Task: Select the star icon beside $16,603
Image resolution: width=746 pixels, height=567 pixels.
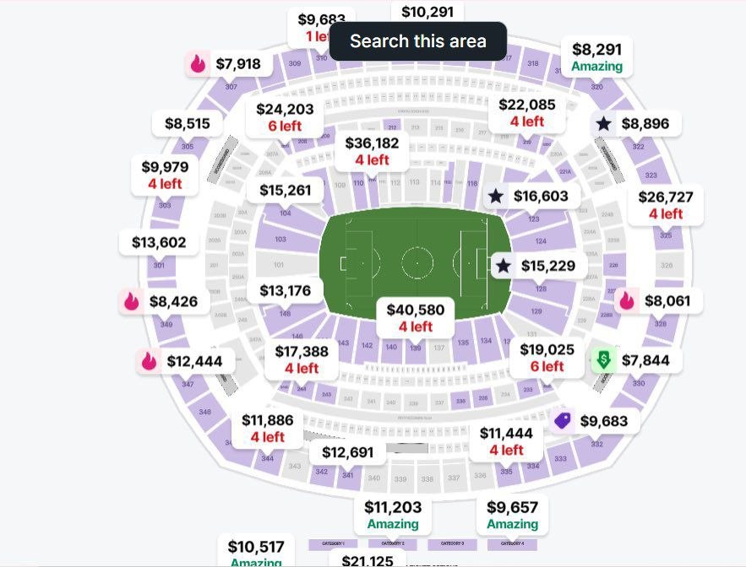Action: point(496,196)
